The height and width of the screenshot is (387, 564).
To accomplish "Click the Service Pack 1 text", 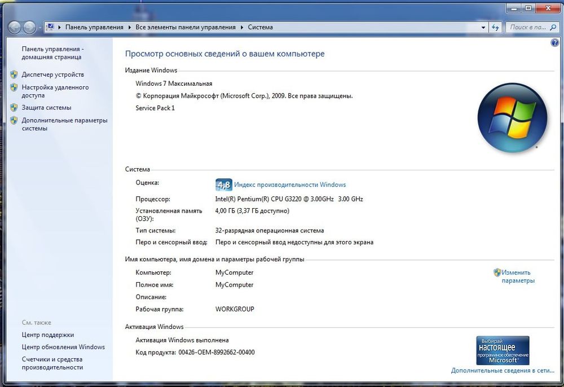I will [x=155, y=108].
